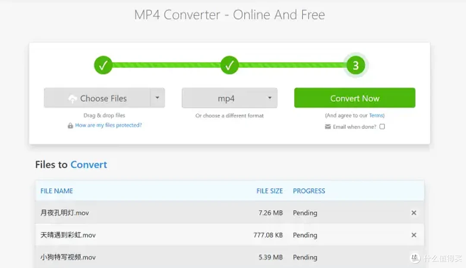
Task: Click the PROGRESS column header
Action: click(309, 191)
